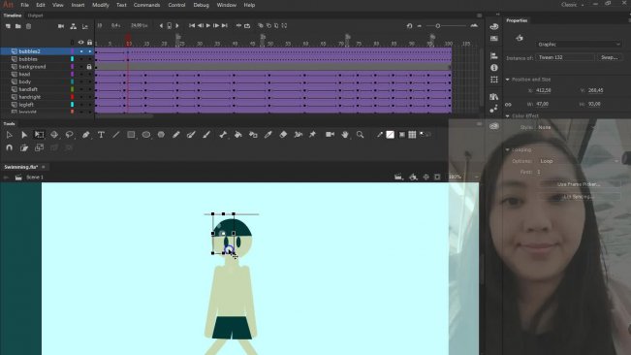Toggle visibility of bubbles2 layer
631x355 pixels.
[x=81, y=51]
